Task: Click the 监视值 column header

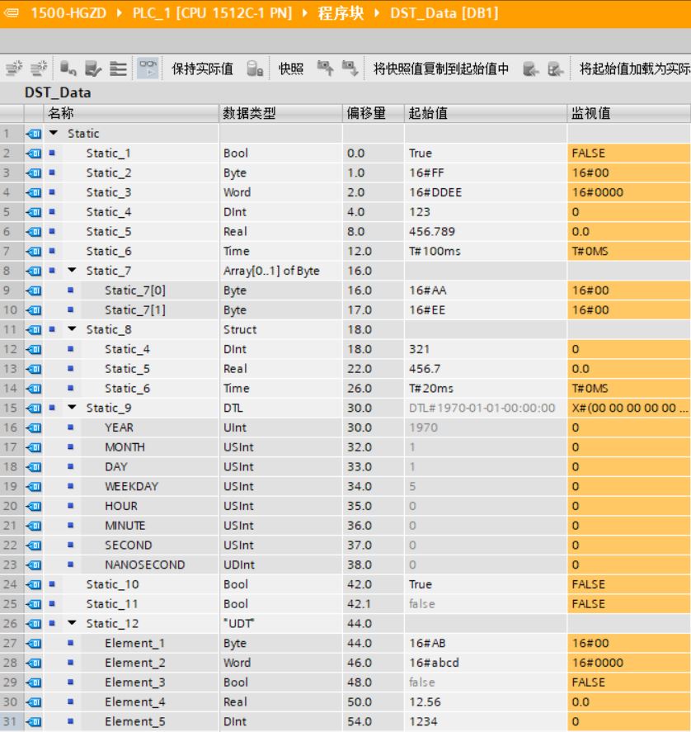Action: point(629,113)
